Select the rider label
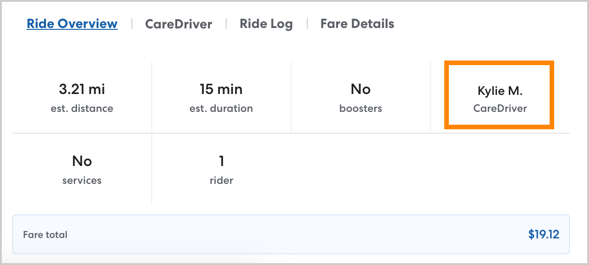The height and width of the screenshot is (265, 589). point(221,181)
